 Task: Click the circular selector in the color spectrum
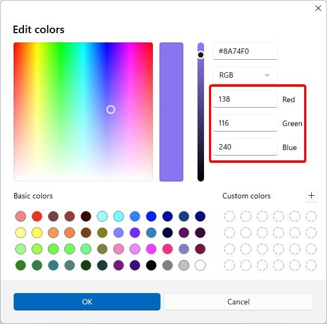[x=110, y=109]
